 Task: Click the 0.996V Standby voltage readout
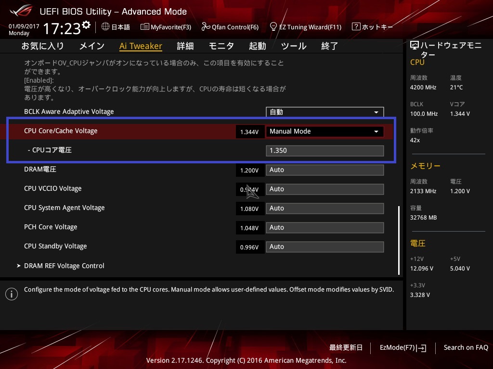point(249,247)
